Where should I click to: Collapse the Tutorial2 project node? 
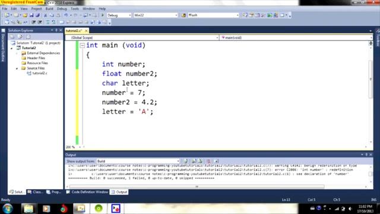pos(12,48)
